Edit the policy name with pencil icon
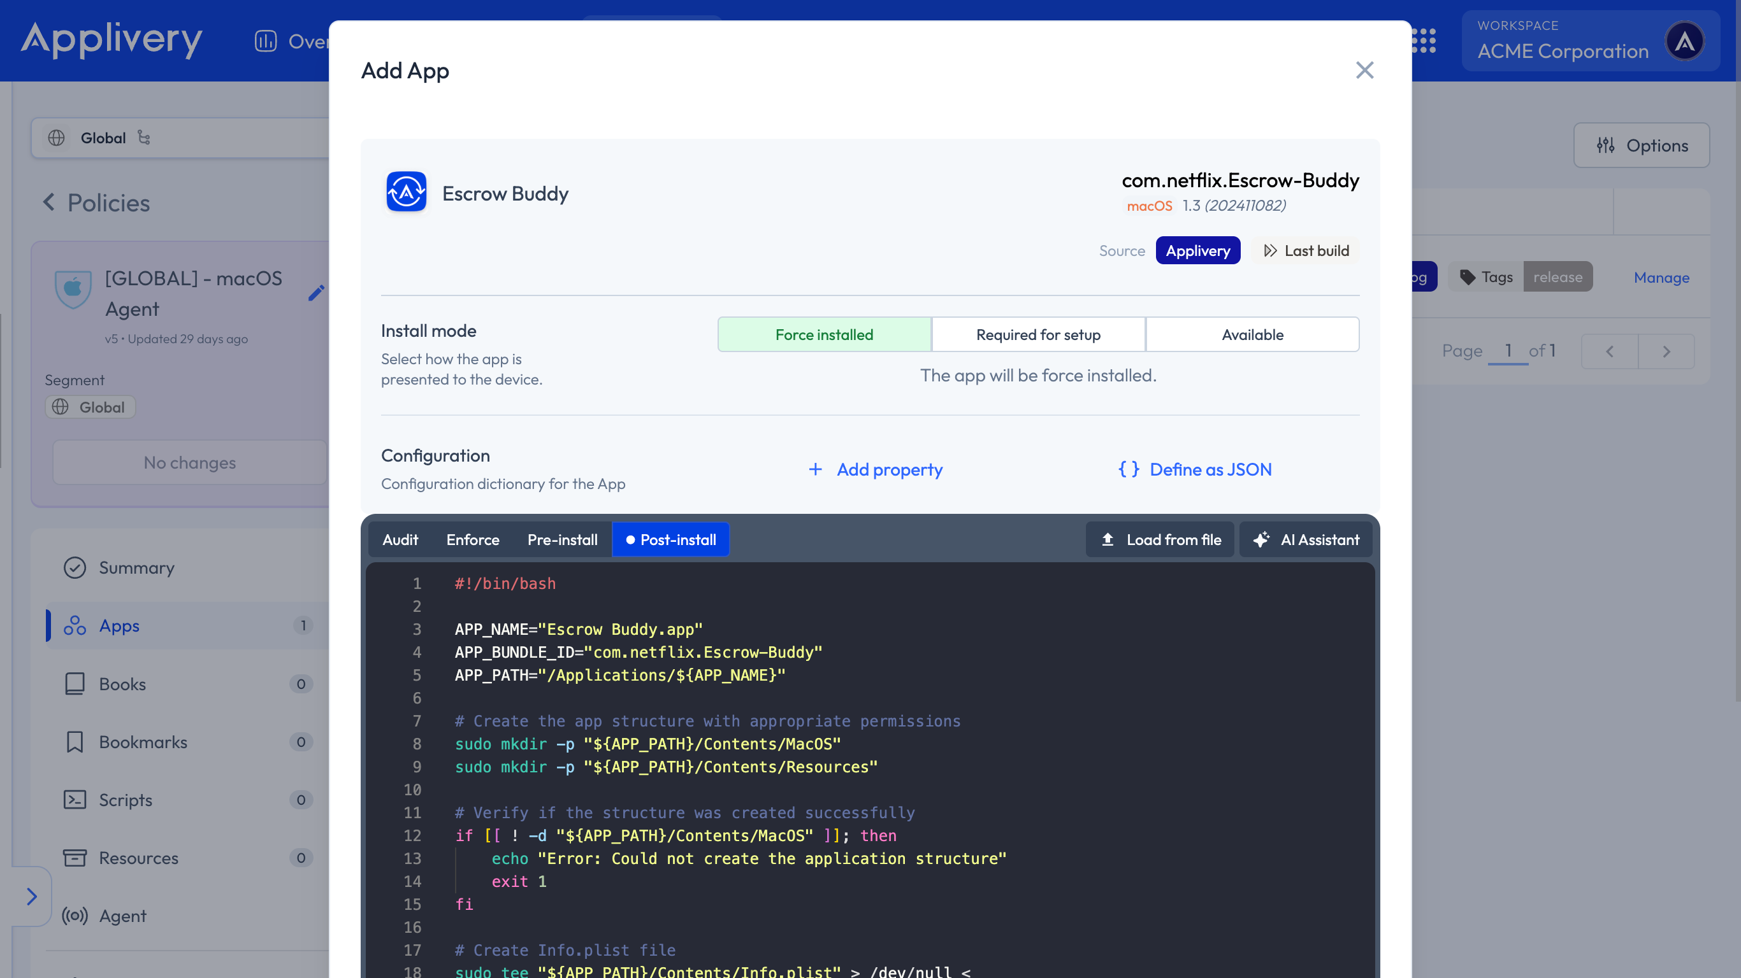 316,292
